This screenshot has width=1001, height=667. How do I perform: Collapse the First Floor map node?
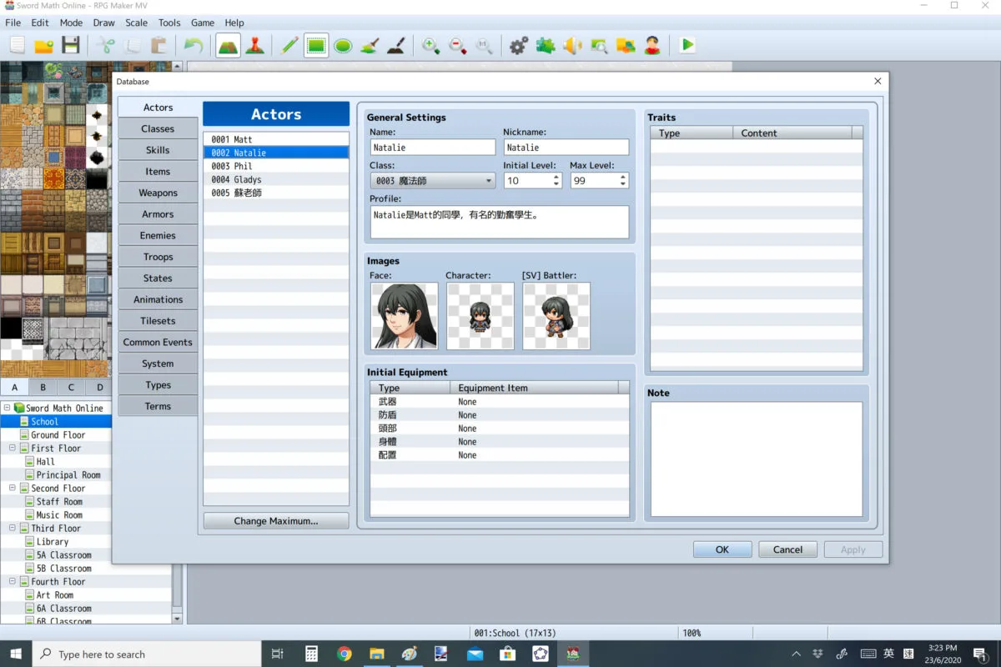[x=13, y=448]
